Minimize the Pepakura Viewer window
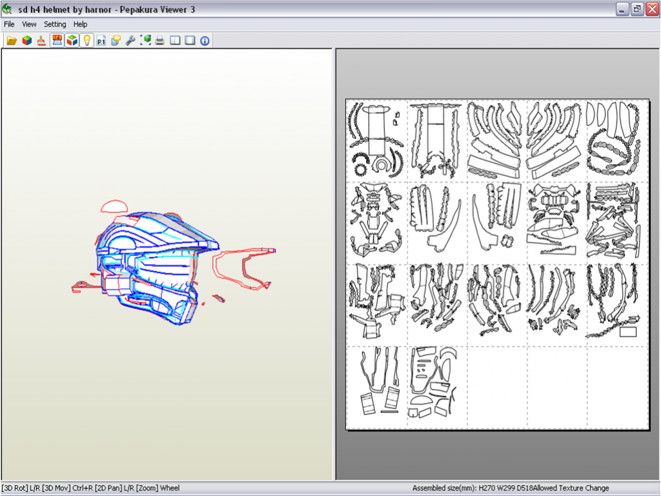Viewport: 661px width, 496px height. [x=622, y=9]
